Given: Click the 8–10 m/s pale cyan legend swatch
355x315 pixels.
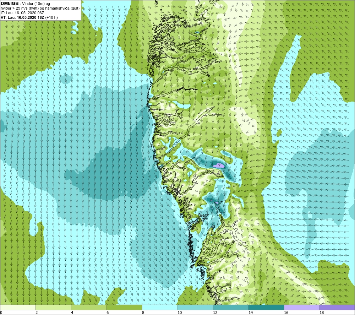Looking at the screenshot, I should pyautogui.click(x=160, y=307).
